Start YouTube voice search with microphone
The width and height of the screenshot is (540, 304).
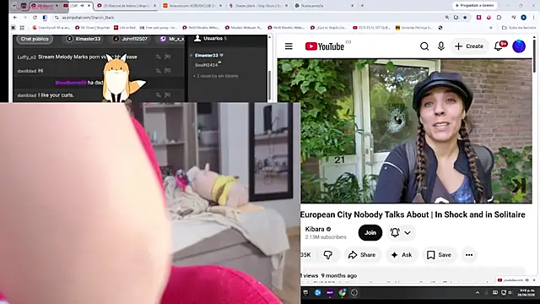pos(440,46)
